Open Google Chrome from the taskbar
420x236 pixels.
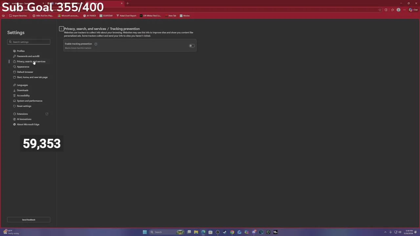(x=232, y=232)
